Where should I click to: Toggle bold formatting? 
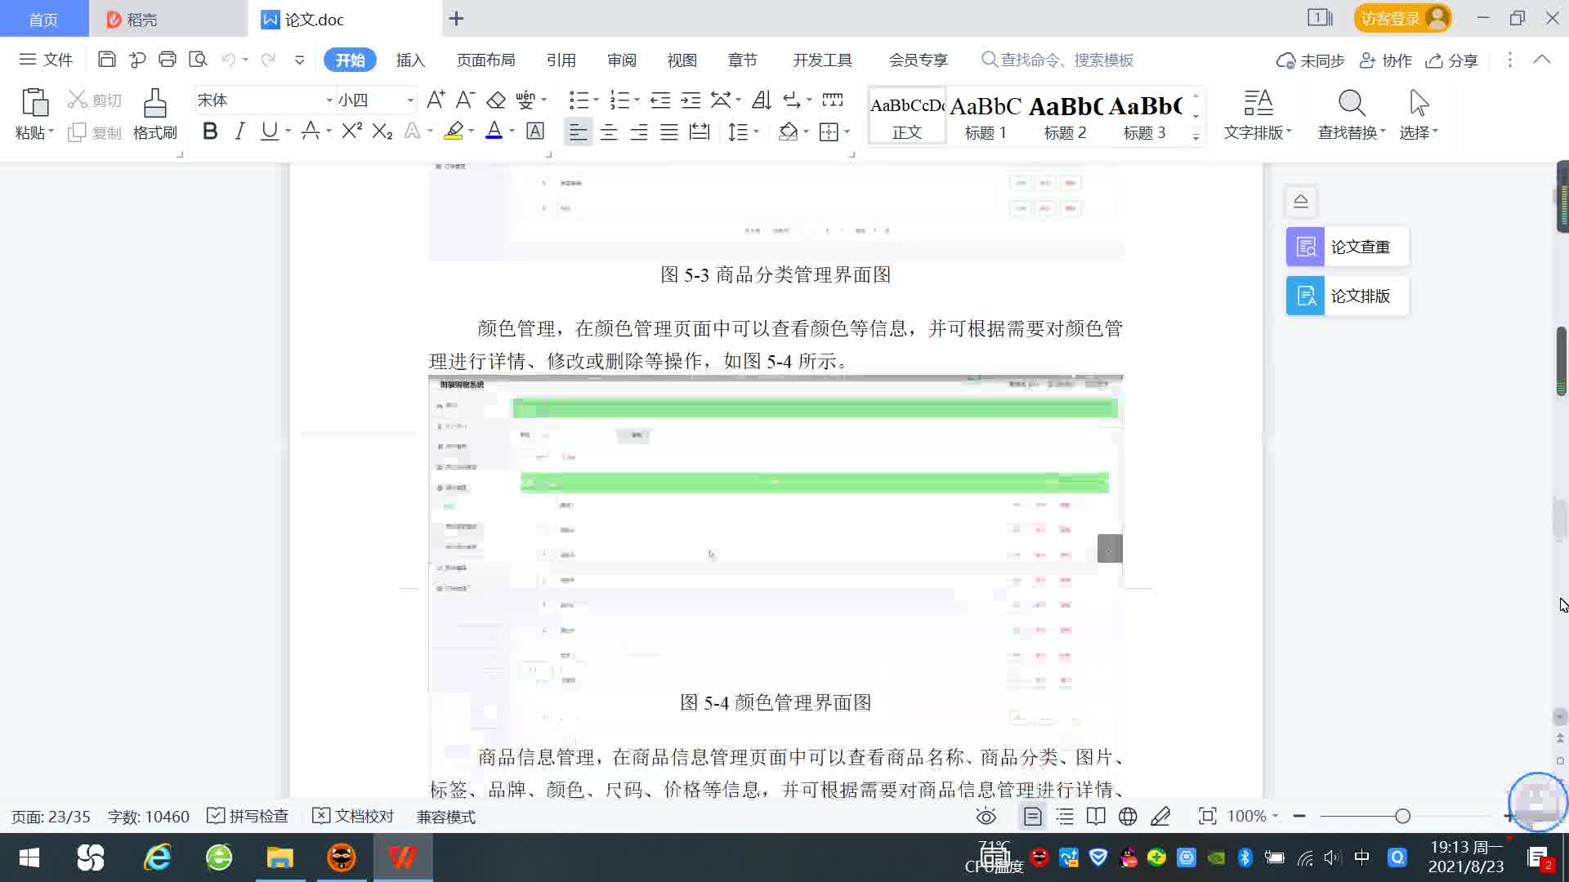210,131
